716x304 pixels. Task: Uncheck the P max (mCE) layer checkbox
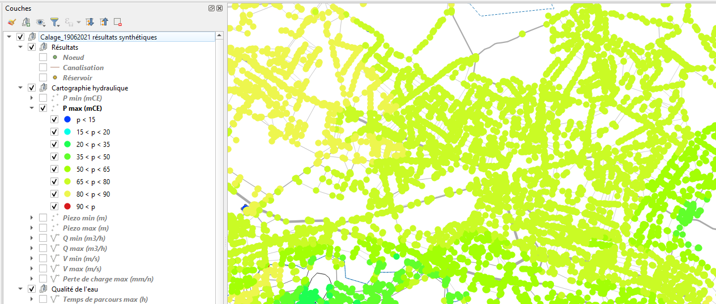43,108
